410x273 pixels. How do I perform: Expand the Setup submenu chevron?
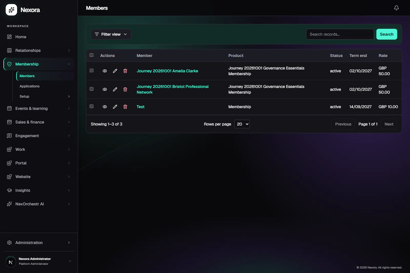69,96
